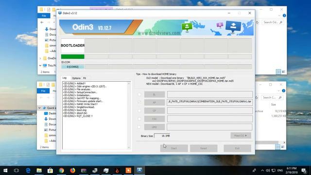Click the CSC file path field
The image size is (311, 175).
(209, 119)
